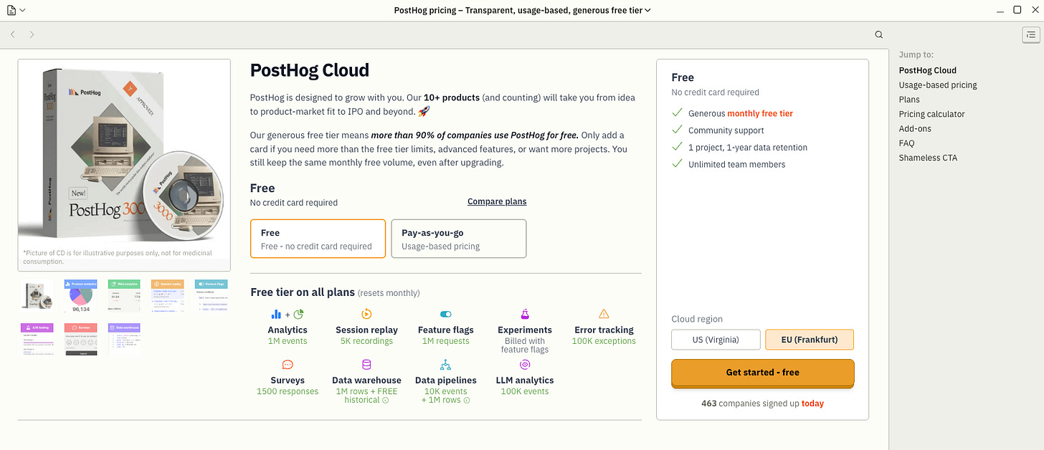
Task: Click the Feature flags toggle icon
Action: pos(445,314)
